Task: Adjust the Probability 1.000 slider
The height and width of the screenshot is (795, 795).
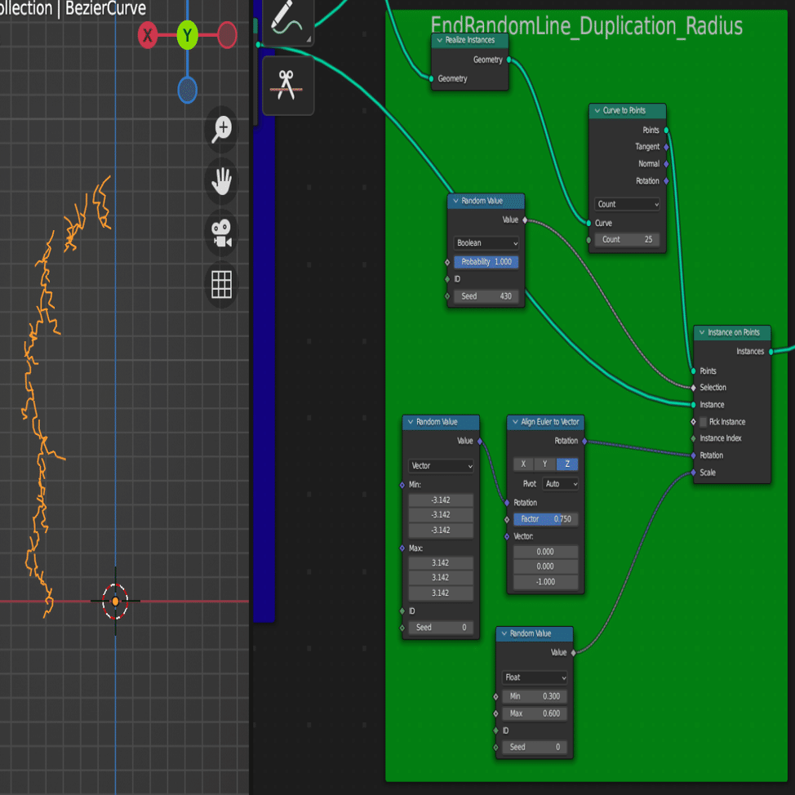Action: [486, 262]
